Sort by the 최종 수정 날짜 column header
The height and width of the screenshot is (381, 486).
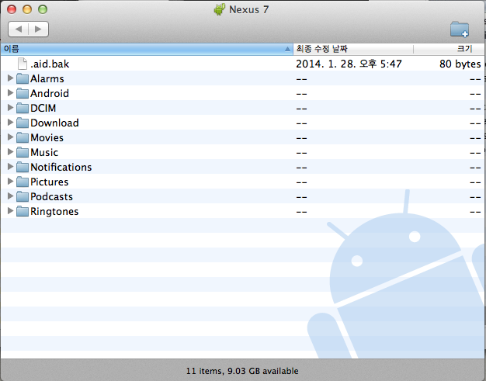click(353, 49)
